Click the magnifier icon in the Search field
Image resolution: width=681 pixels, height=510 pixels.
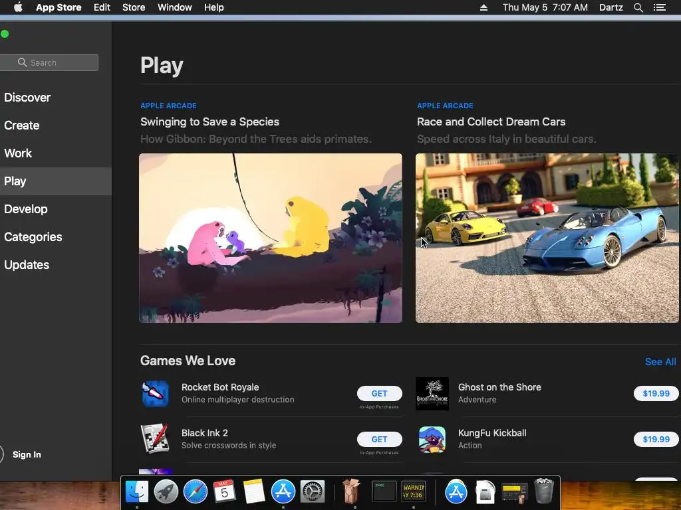(x=22, y=62)
